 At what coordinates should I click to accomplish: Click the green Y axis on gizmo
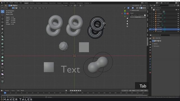[125, 11]
